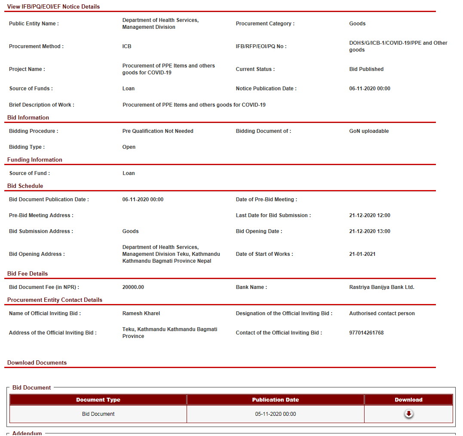Click the GoN uploadable value
This screenshot has height=436, width=463.
pyautogui.click(x=369, y=131)
